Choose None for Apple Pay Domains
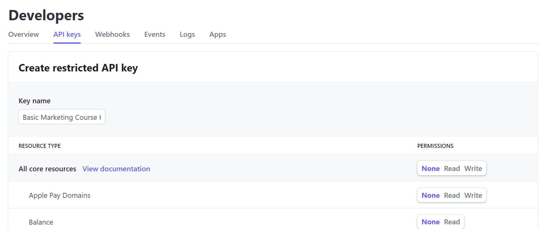 point(430,195)
